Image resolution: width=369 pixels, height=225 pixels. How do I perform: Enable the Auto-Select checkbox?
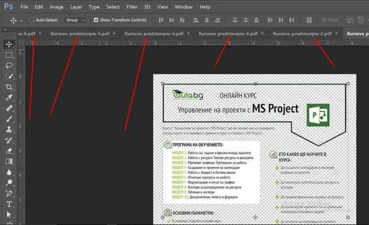[x=32, y=20]
